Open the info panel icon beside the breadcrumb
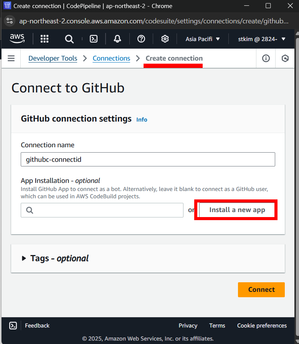299x344 pixels. point(266,58)
